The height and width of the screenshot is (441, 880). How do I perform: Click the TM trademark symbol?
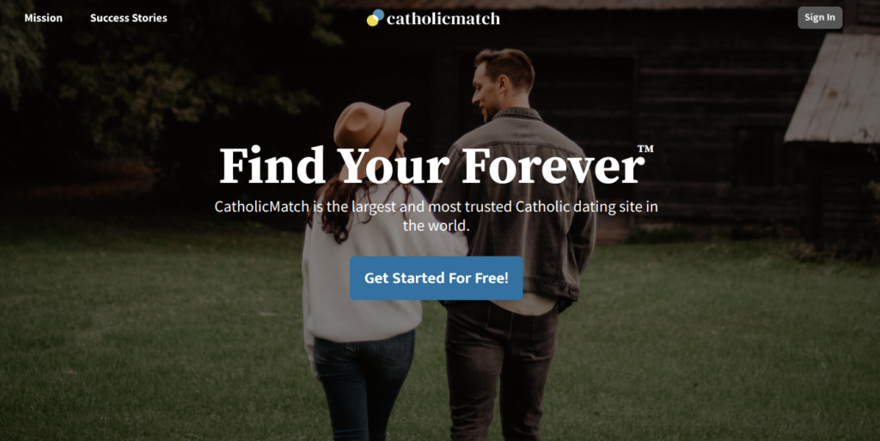coord(645,148)
